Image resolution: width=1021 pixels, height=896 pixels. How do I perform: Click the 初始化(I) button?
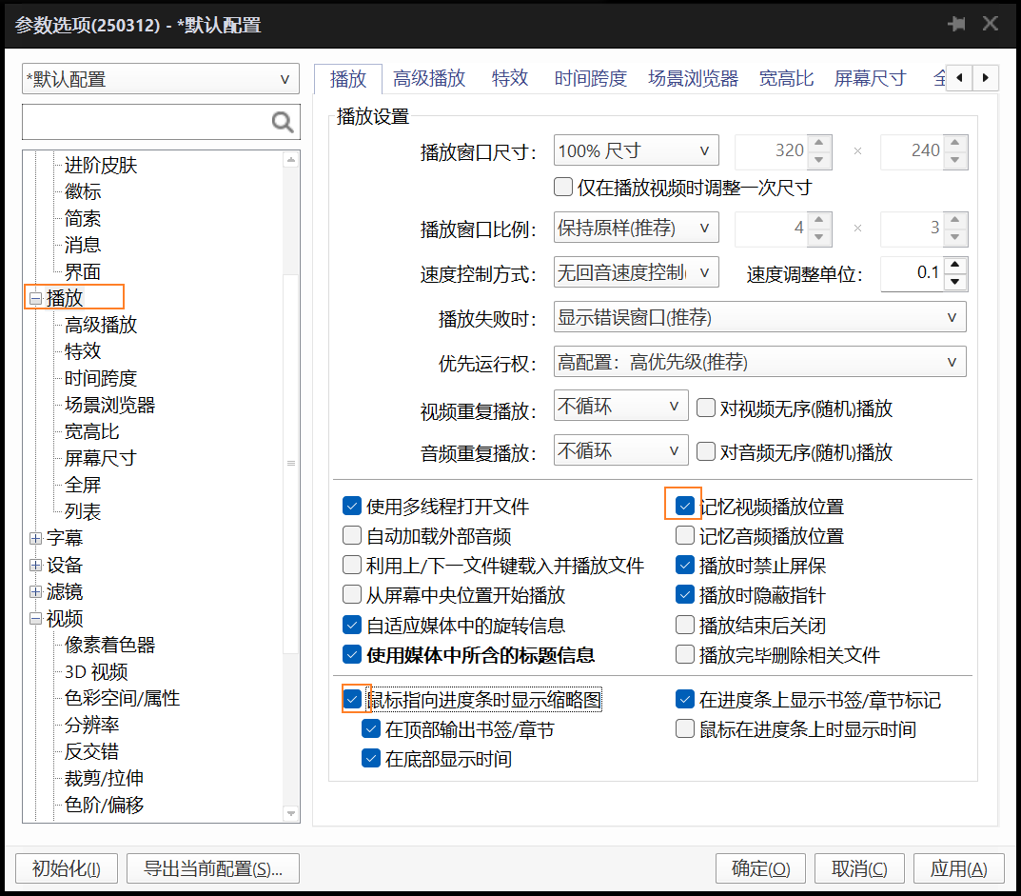67,868
